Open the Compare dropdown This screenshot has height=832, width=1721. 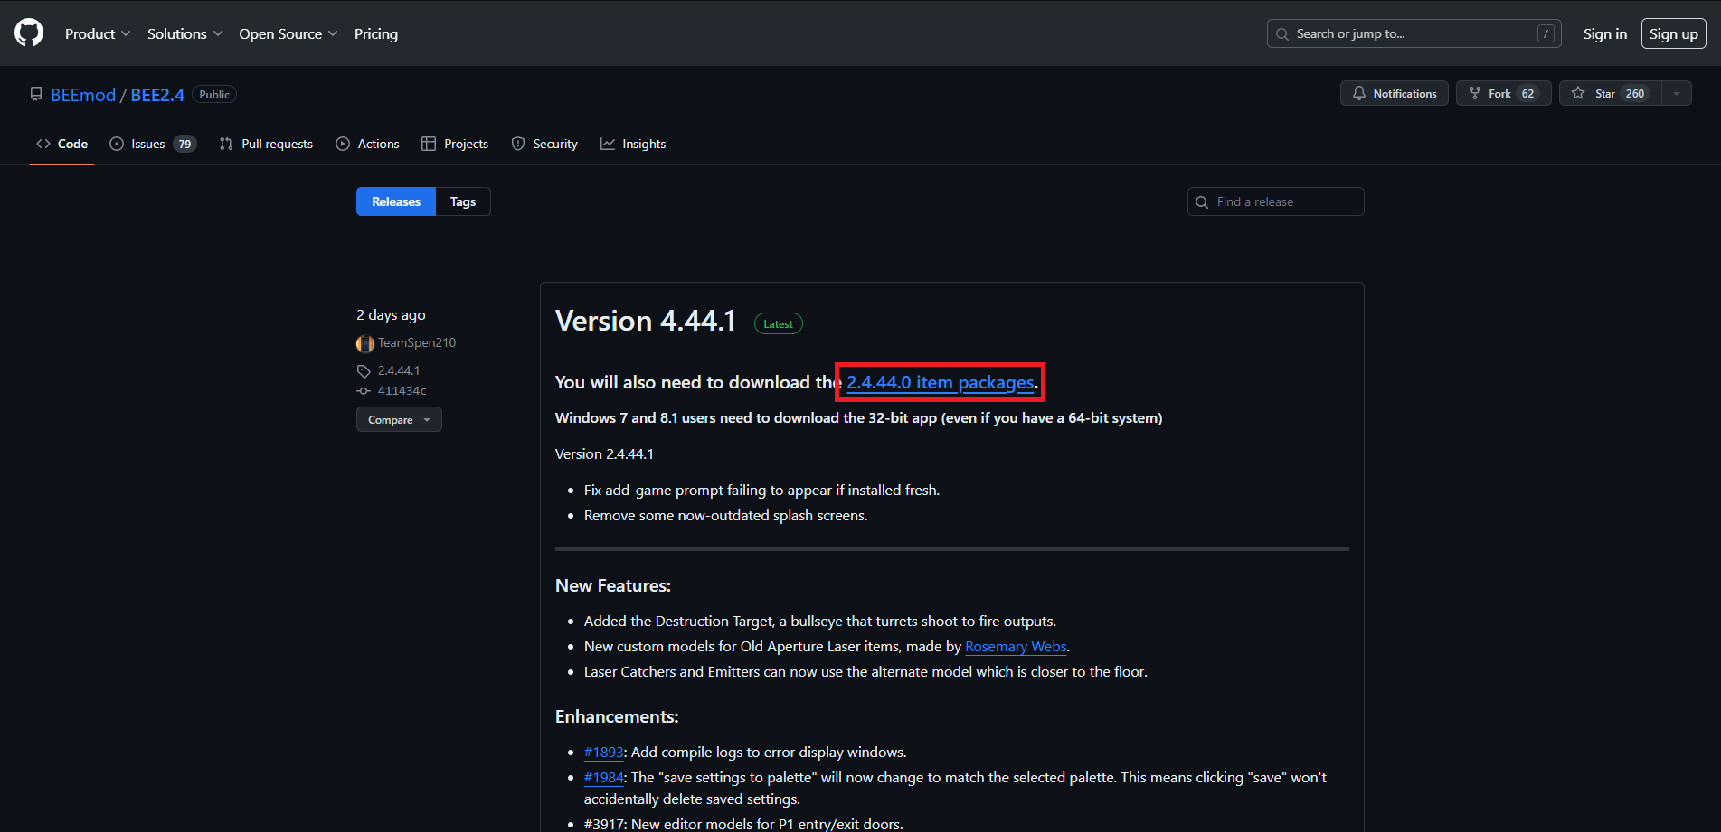pos(399,419)
